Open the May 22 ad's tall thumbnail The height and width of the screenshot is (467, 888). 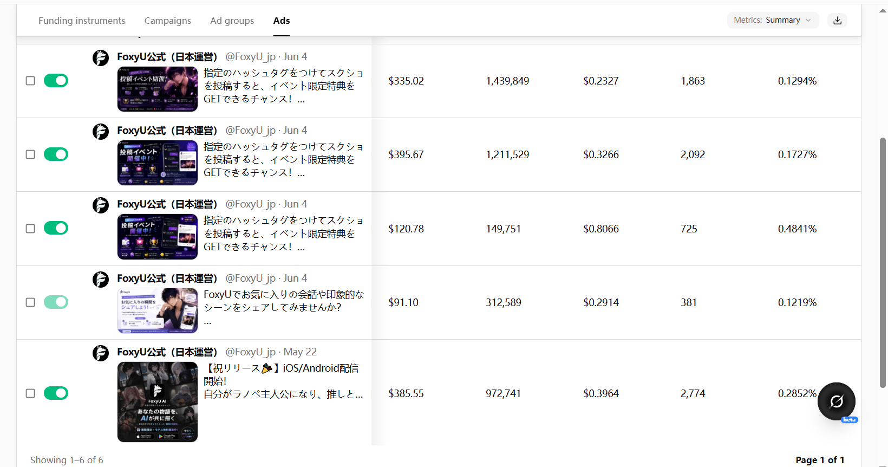tap(158, 402)
